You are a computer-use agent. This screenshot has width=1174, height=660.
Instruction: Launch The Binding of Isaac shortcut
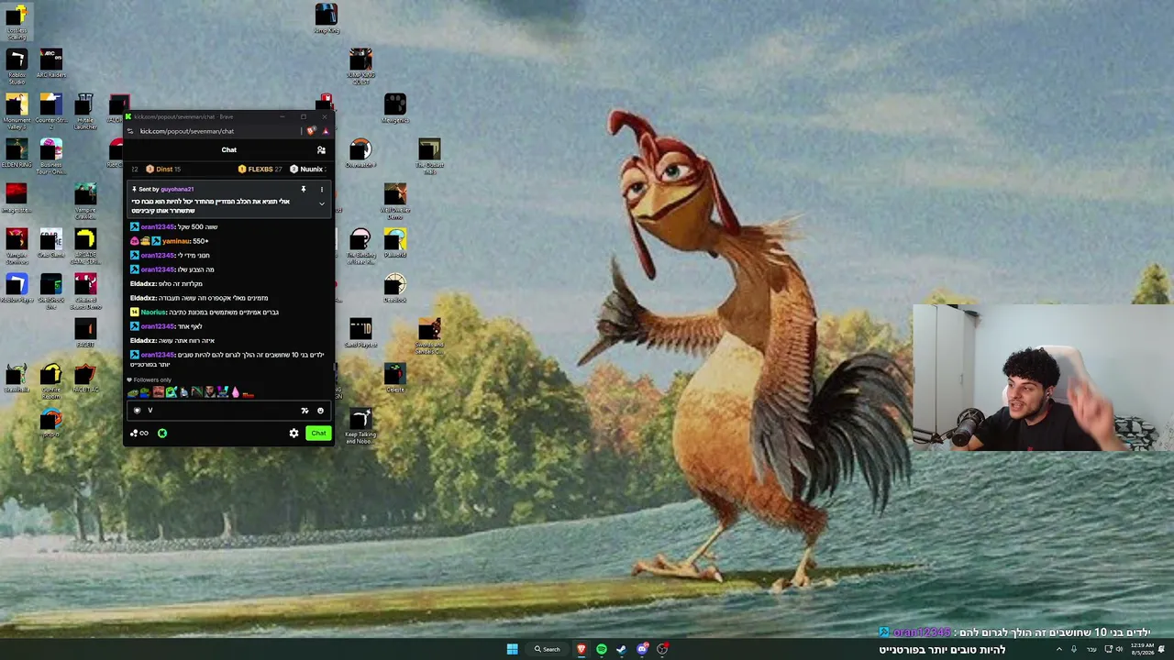point(360,247)
